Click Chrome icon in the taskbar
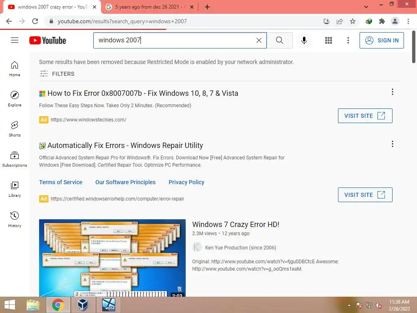417x313 pixels. click(58, 305)
